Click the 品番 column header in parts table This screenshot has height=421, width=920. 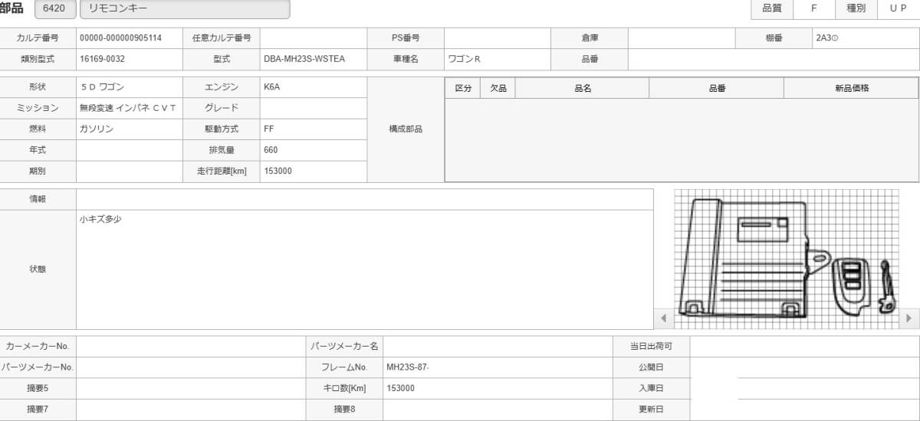point(717,89)
